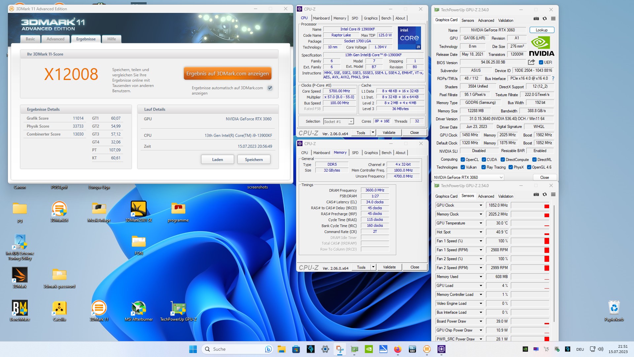Refresh GPU-Z Graphics Card window
The height and width of the screenshot is (357, 634).
(545, 19)
